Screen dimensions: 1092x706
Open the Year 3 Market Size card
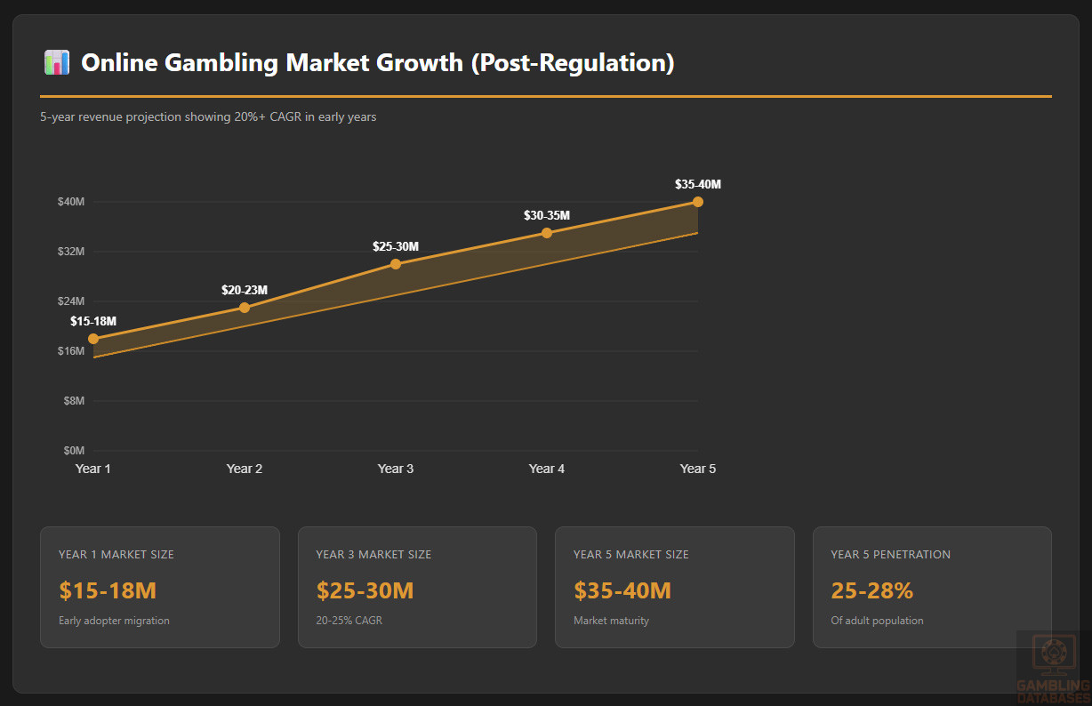[x=417, y=587]
